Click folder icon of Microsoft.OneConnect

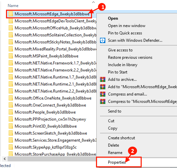pos(11,105)
